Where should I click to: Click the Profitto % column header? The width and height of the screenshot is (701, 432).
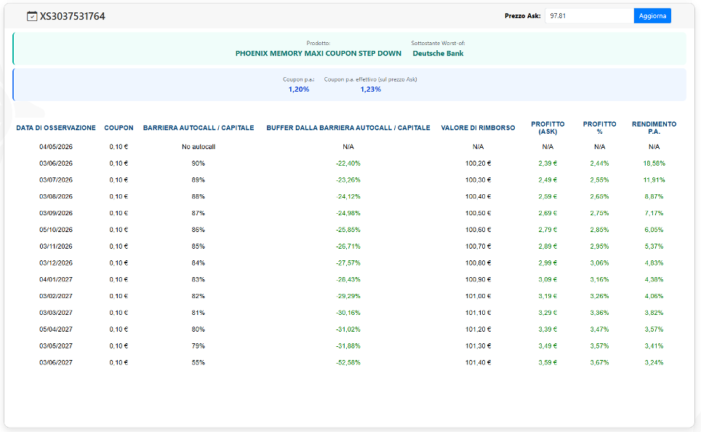(x=599, y=128)
